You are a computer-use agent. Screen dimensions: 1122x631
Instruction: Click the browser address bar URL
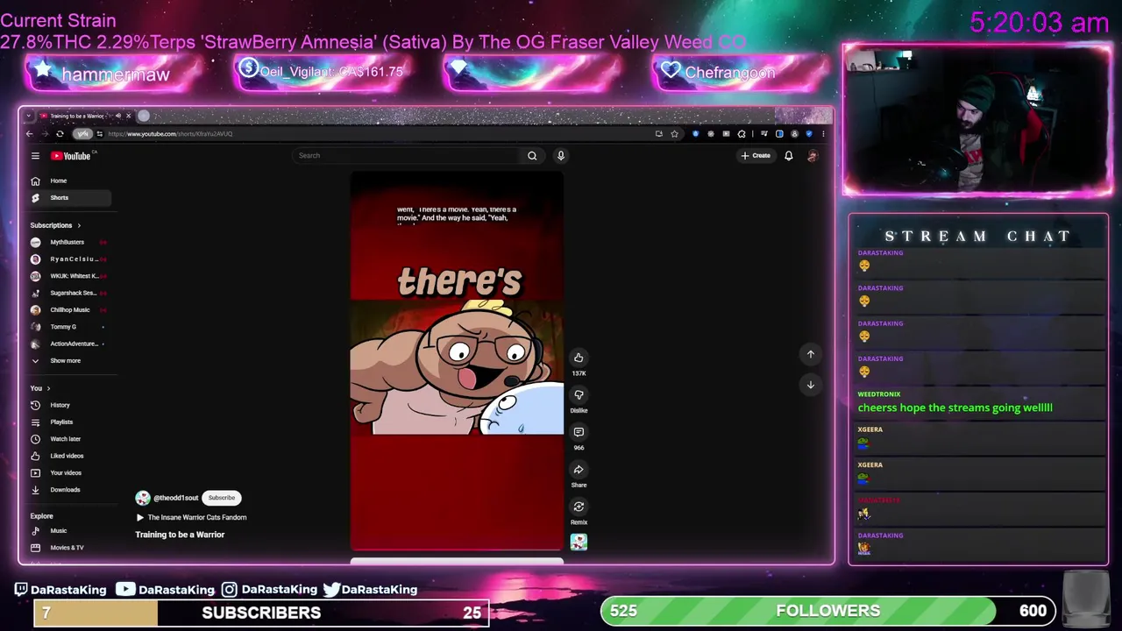[x=171, y=134]
